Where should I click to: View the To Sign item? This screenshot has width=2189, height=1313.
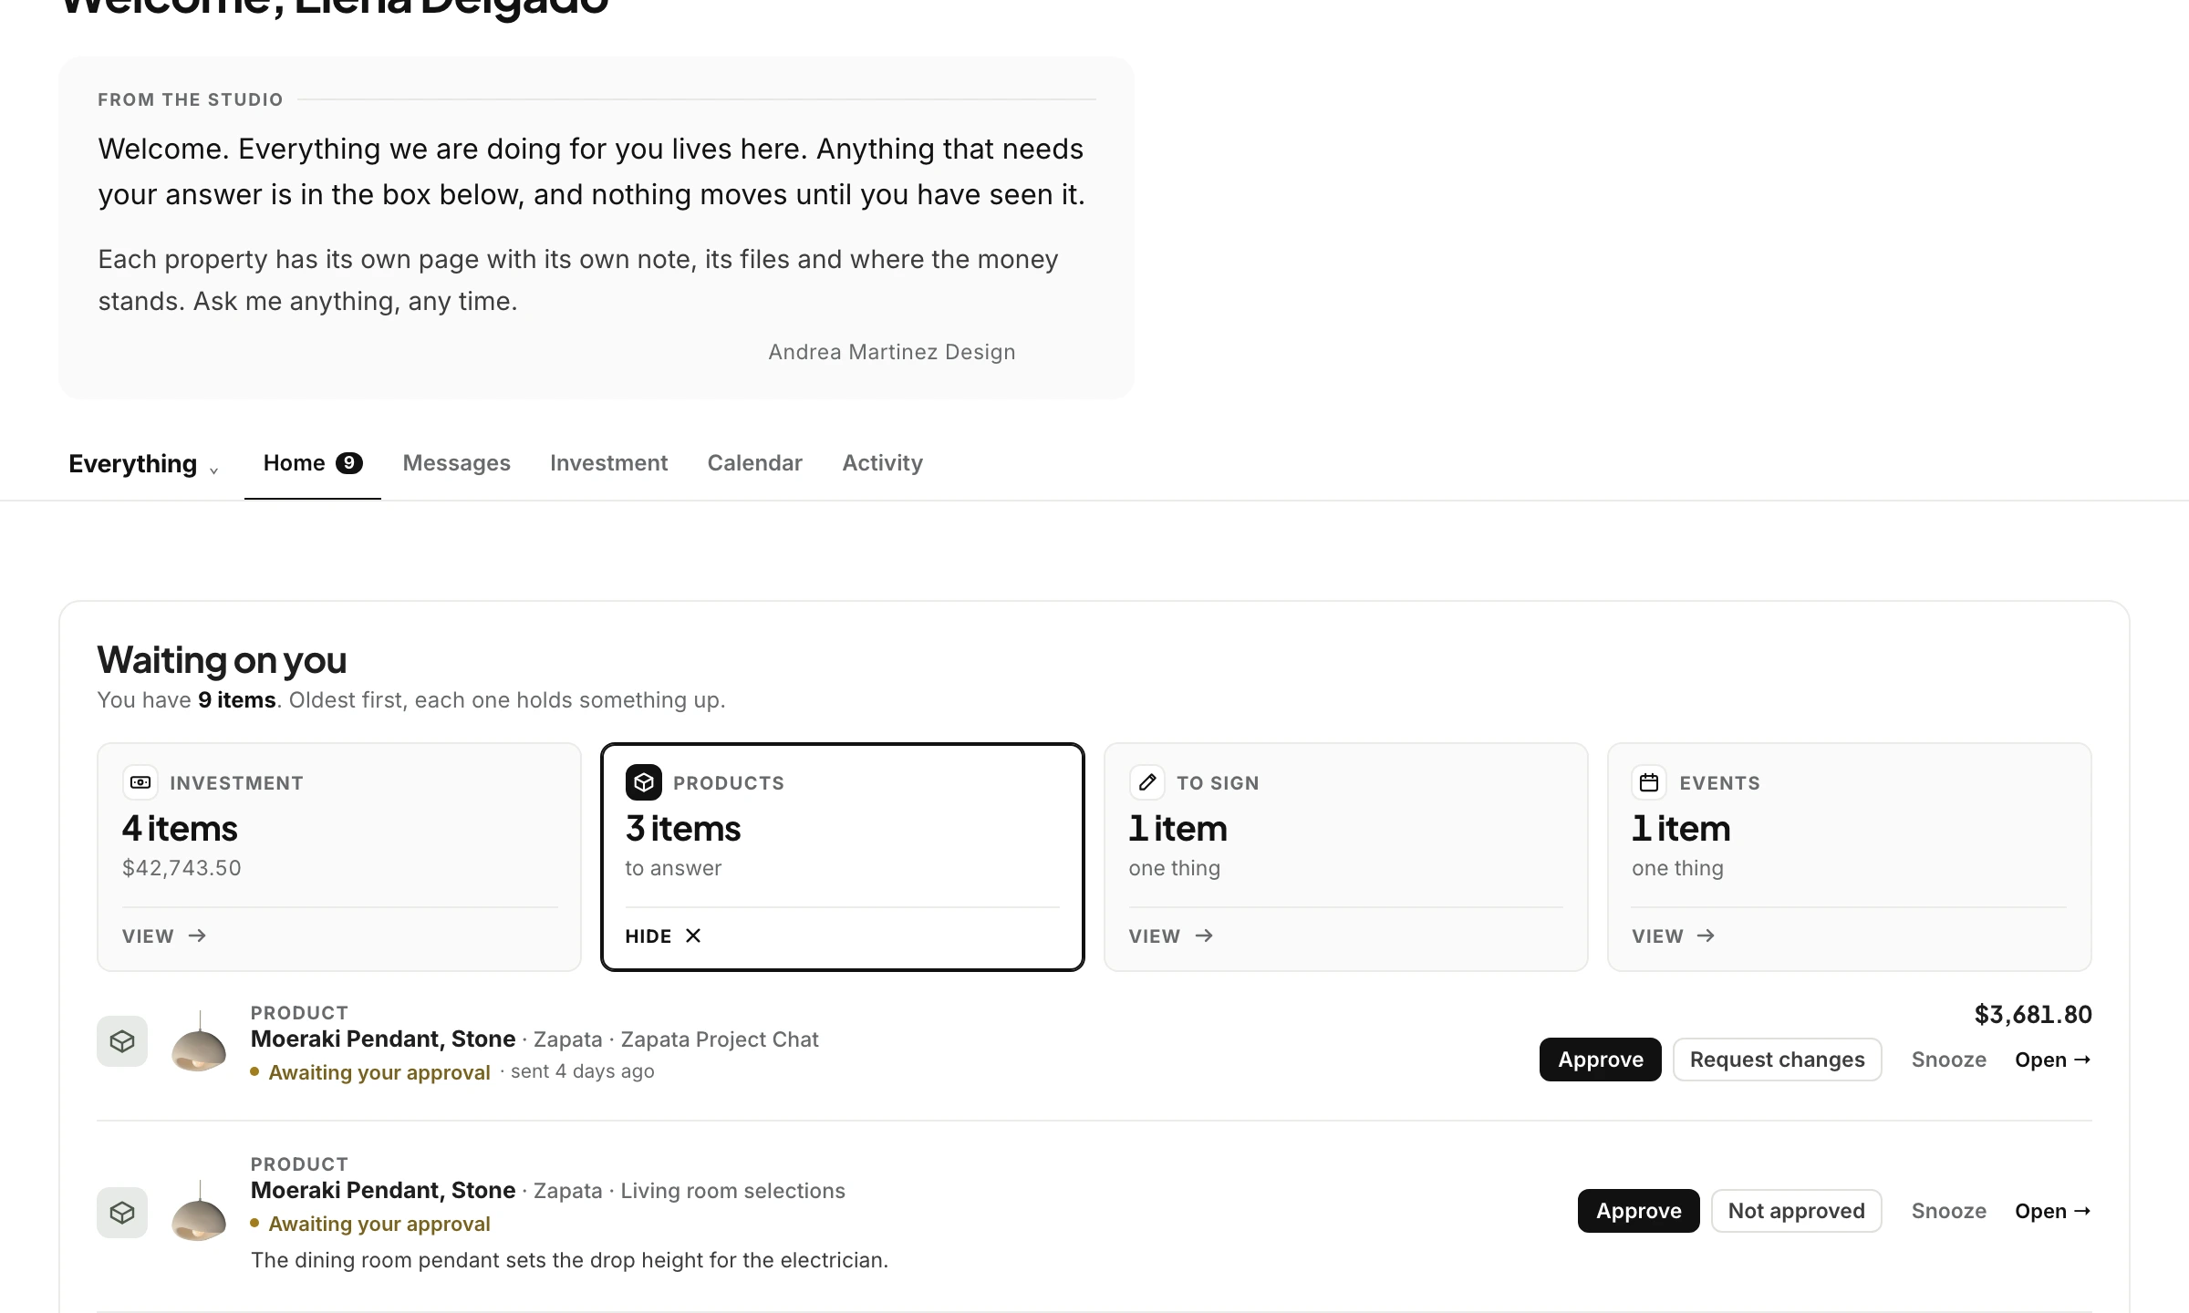(1171, 936)
